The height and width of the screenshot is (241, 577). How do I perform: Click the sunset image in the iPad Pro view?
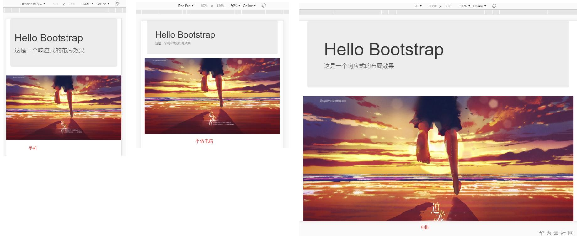(x=212, y=96)
